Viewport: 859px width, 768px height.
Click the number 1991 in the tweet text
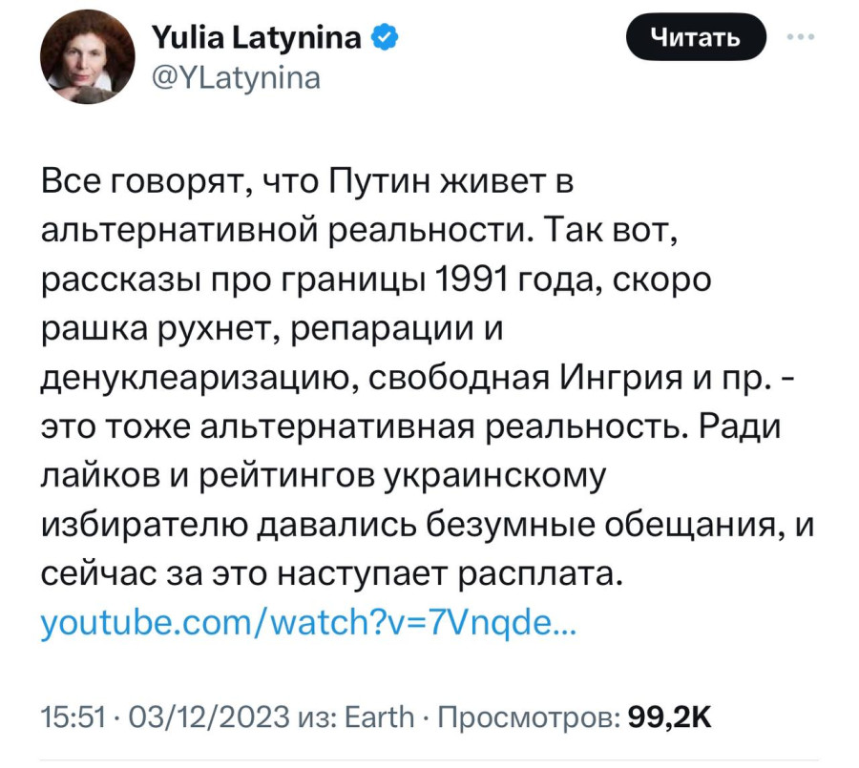tap(471, 280)
